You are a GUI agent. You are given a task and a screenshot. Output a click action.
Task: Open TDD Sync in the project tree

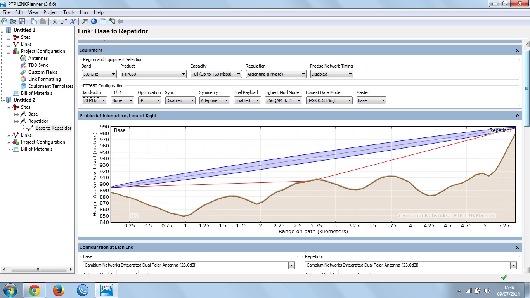38,65
